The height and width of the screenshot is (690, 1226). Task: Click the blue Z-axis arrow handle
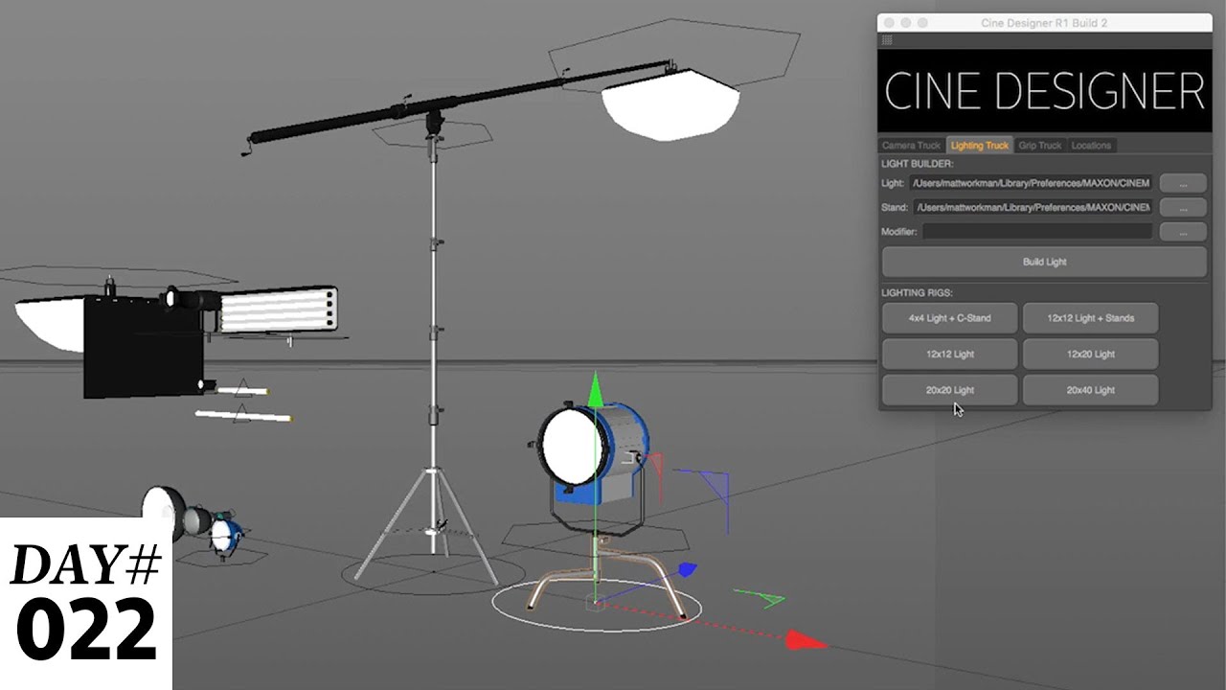tap(686, 570)
